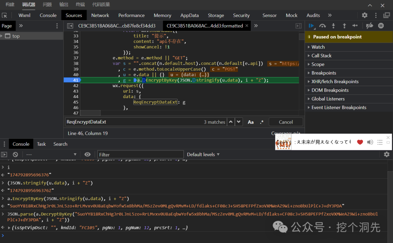Click the Step icon in debugger toolbar
The image size is (393, 243).
pyautogui.click(x=355, y=25)
